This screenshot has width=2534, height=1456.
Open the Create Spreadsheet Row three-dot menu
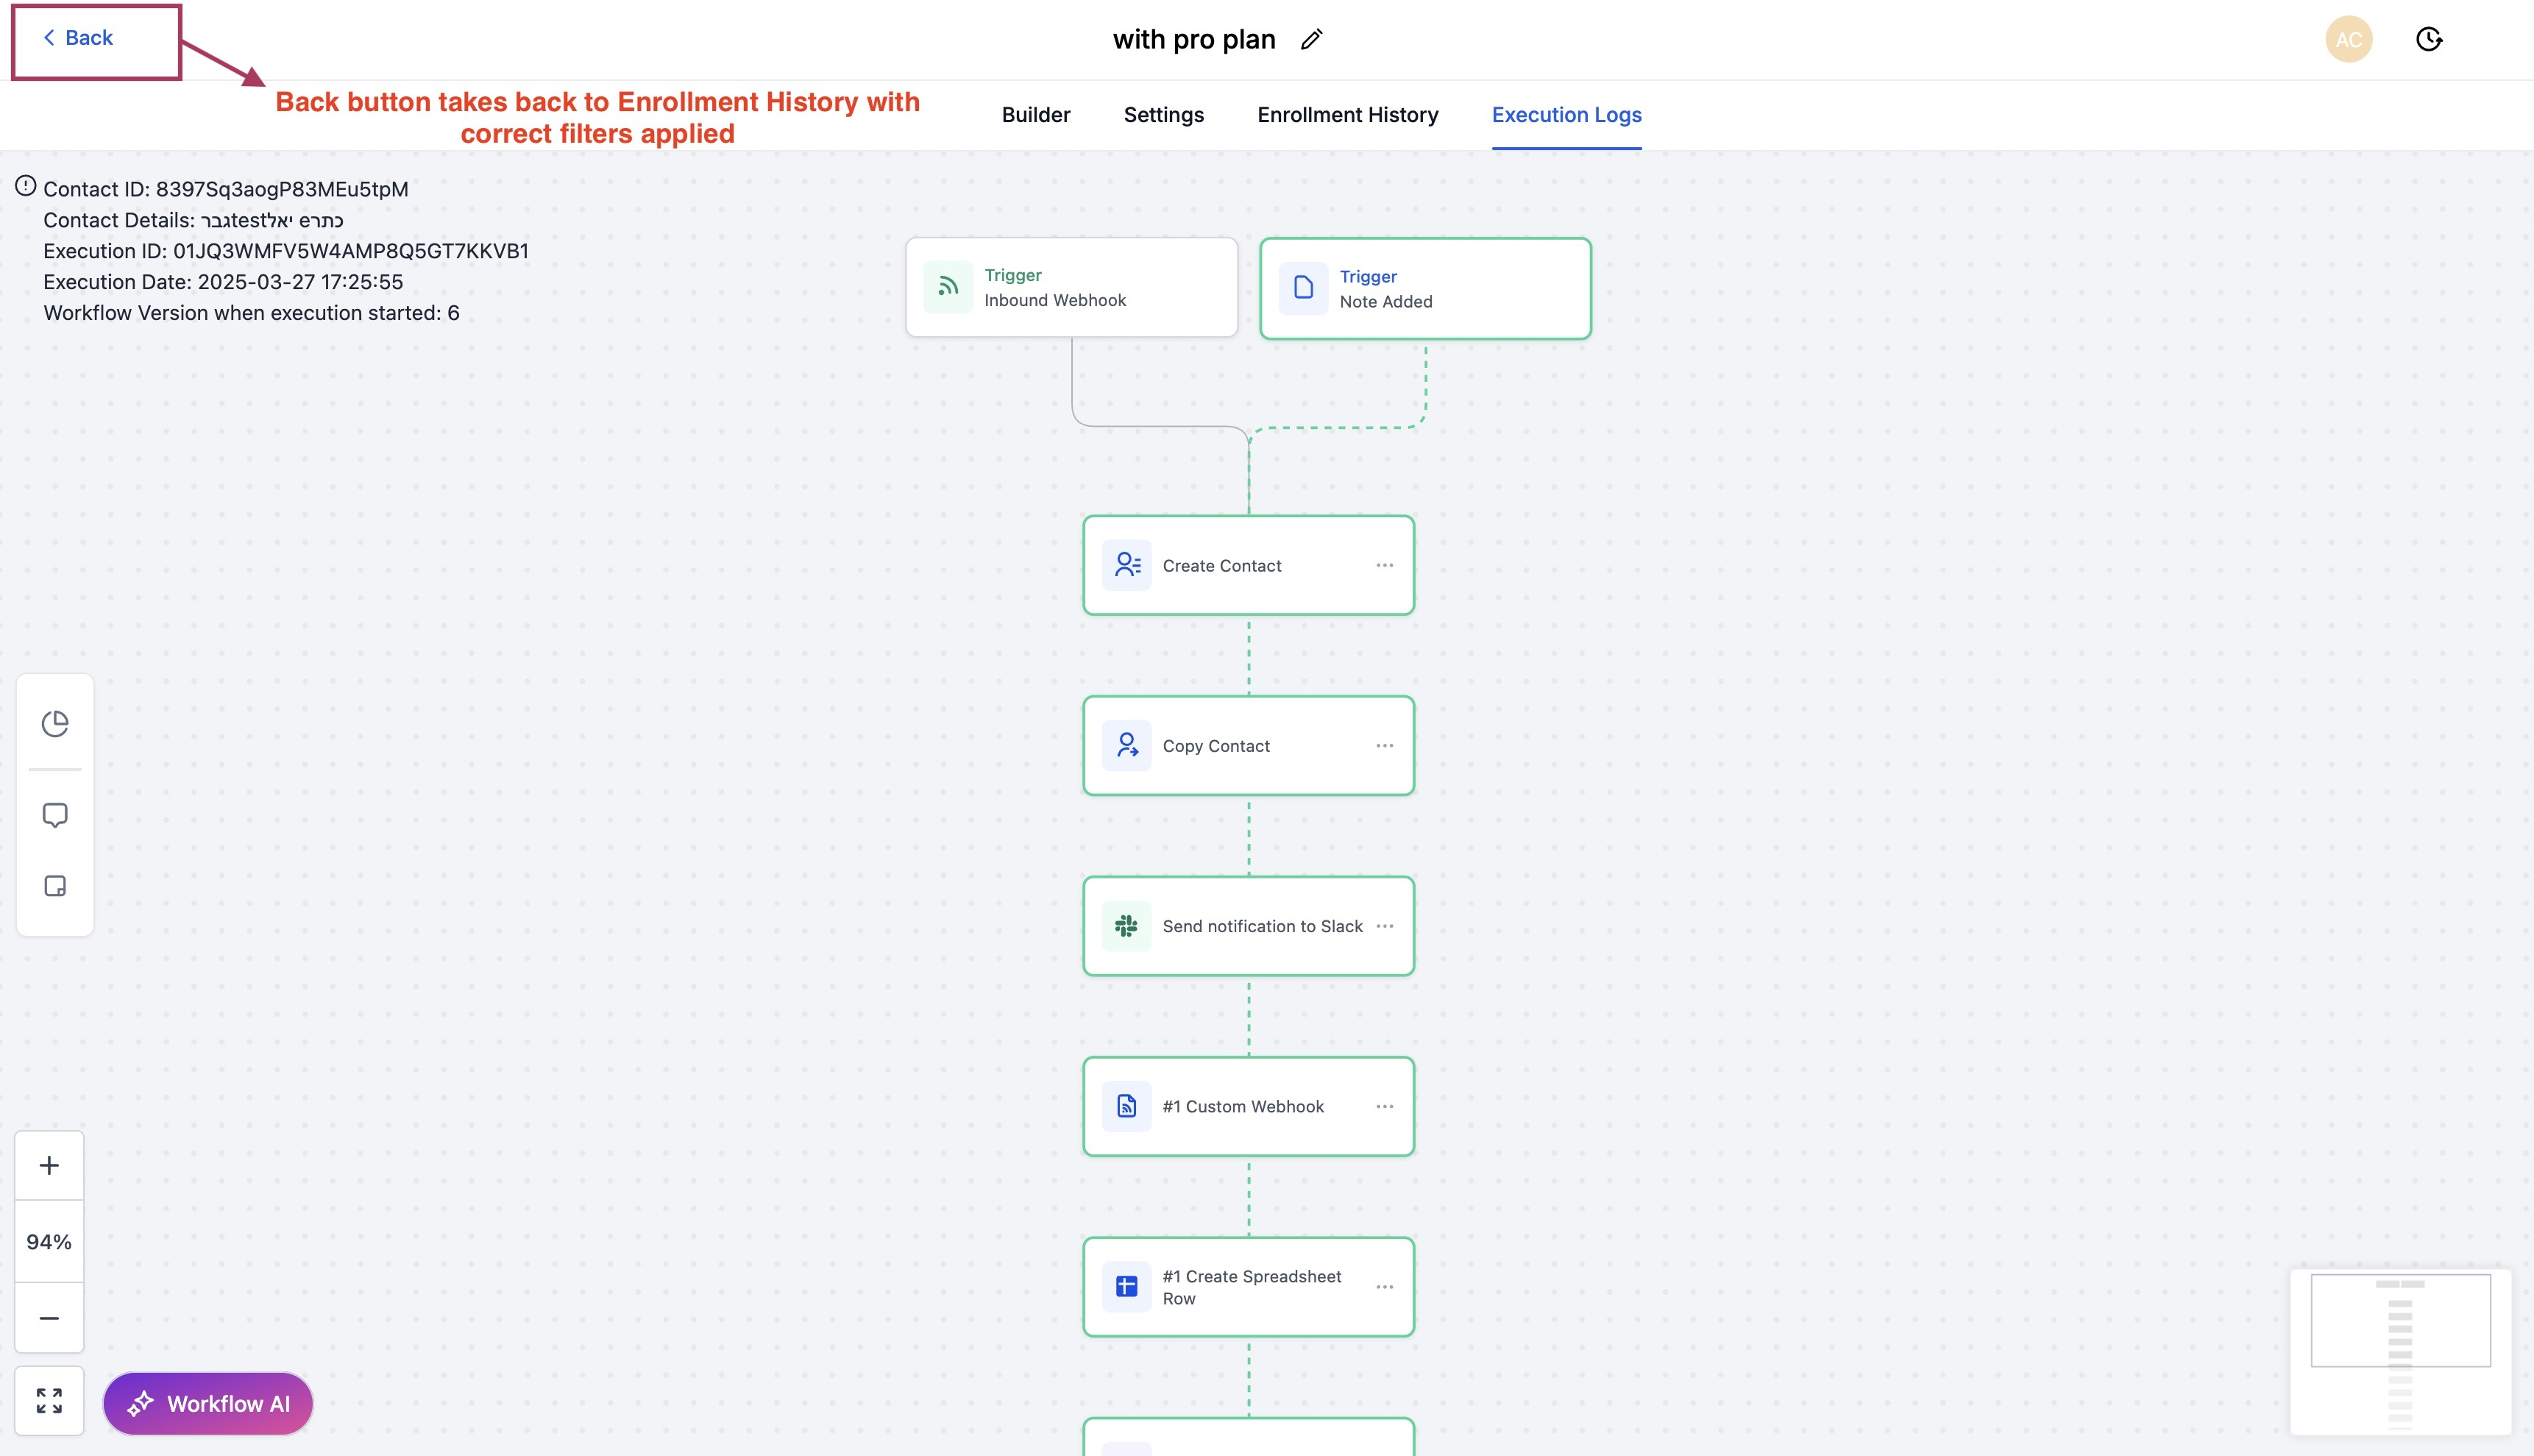1384,1287
